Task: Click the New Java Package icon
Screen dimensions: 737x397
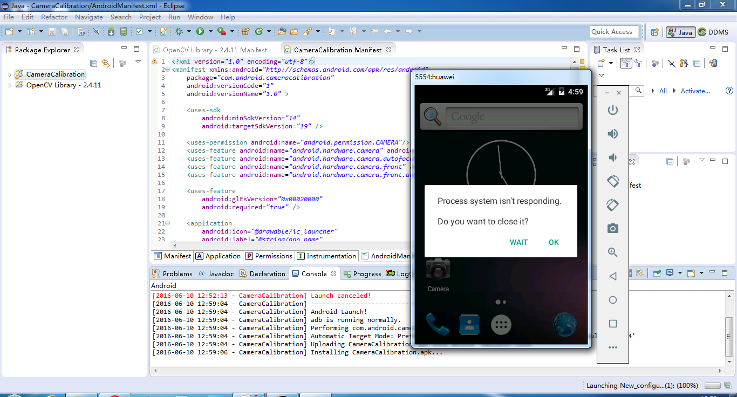Action: coord(245,32)
